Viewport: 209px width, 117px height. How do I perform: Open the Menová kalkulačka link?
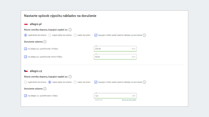129,100
